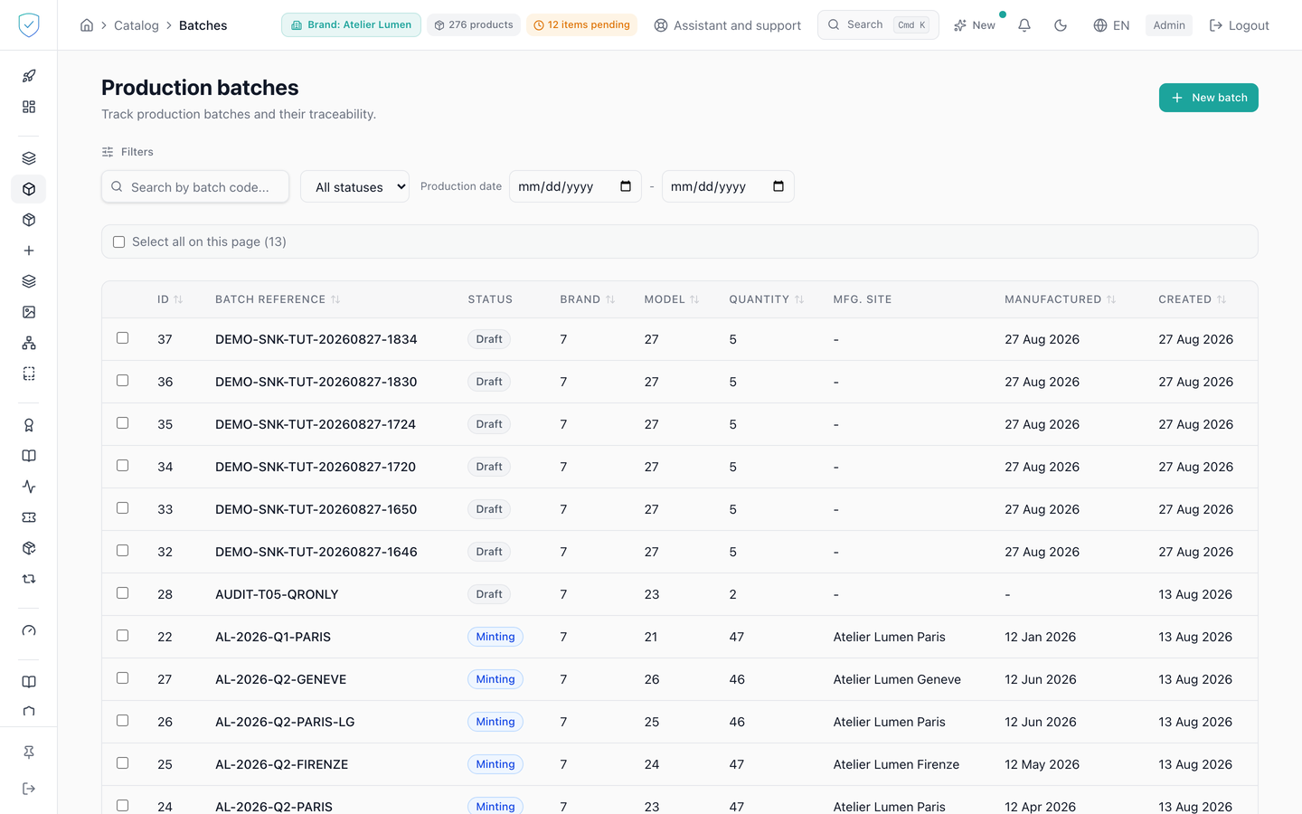The height and width of the screenshot is (814, 1302).
Task: Open Assistant and support
Action: (728, 25)
